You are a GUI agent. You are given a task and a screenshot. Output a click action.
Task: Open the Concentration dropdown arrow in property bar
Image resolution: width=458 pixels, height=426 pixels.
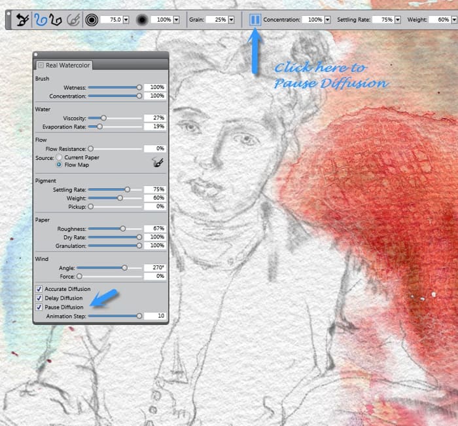click(x=327, y=20)
